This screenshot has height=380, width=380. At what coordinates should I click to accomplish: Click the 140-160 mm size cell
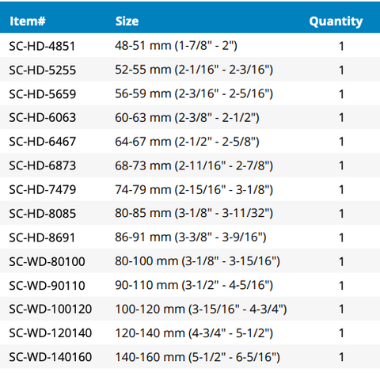coord(197,357)
